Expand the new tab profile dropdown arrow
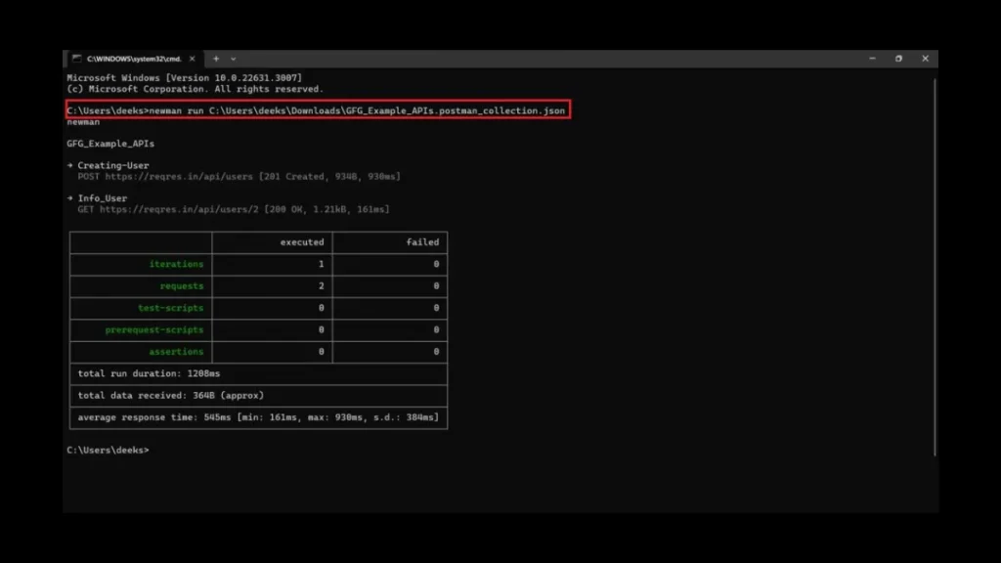This screenshot has height=563, width=1001. tap(234, 59)
